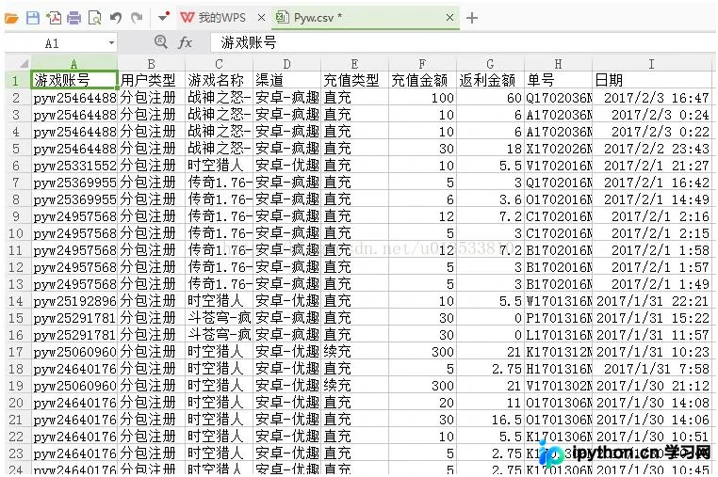The width and height of the screenshot is (718, 477).
Task: Click rebate cell 3.6 in row 8
Action: click(x=490, y=199)
